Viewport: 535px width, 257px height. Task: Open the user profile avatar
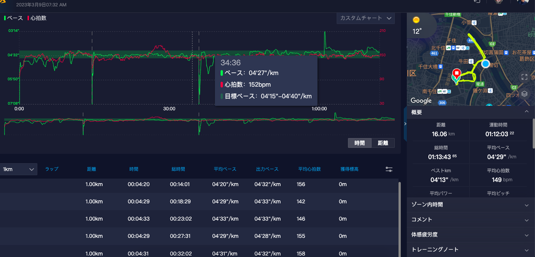(523, 2)
